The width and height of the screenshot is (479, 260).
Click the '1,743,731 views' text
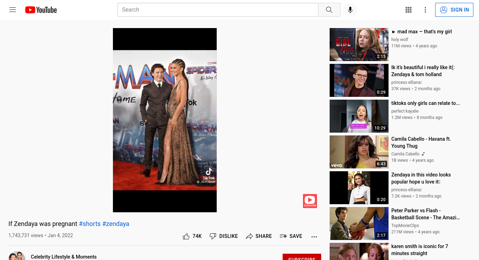point(26,235)
